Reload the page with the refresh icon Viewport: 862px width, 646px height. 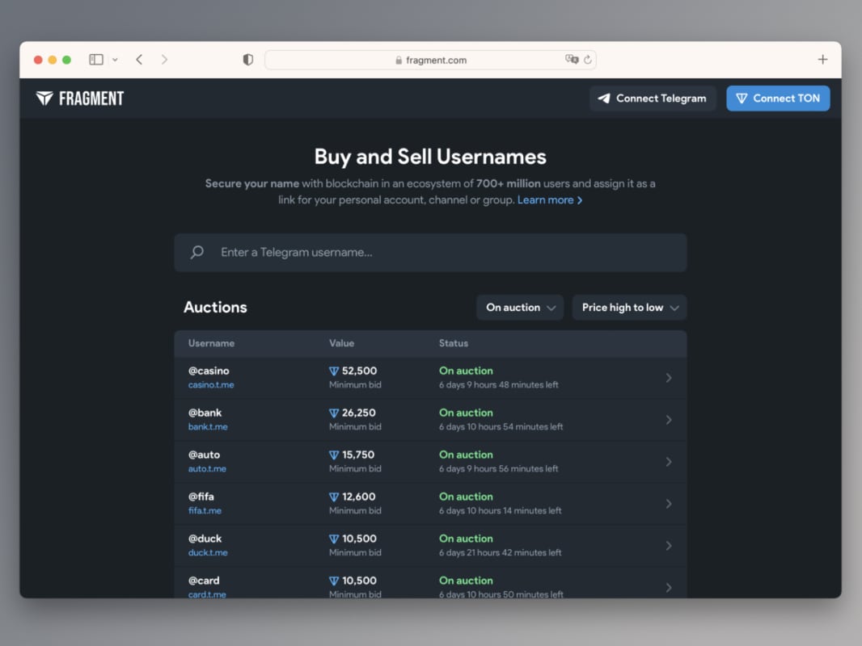(x=588, y=59)
